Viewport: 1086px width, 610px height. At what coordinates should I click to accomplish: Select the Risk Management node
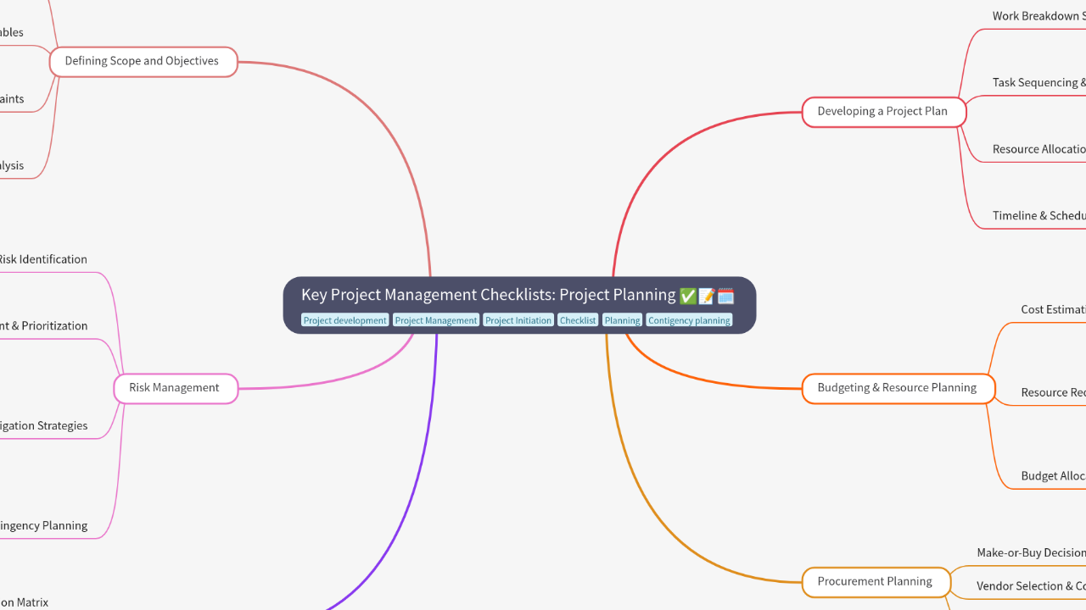[175, 388]
